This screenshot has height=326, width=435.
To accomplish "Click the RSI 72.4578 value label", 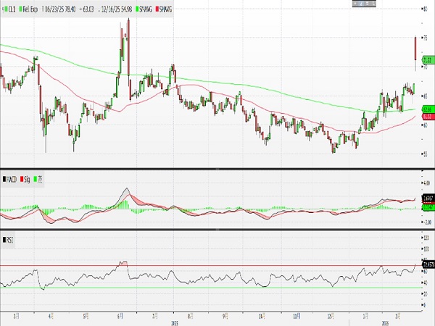I will pos(427,264).
